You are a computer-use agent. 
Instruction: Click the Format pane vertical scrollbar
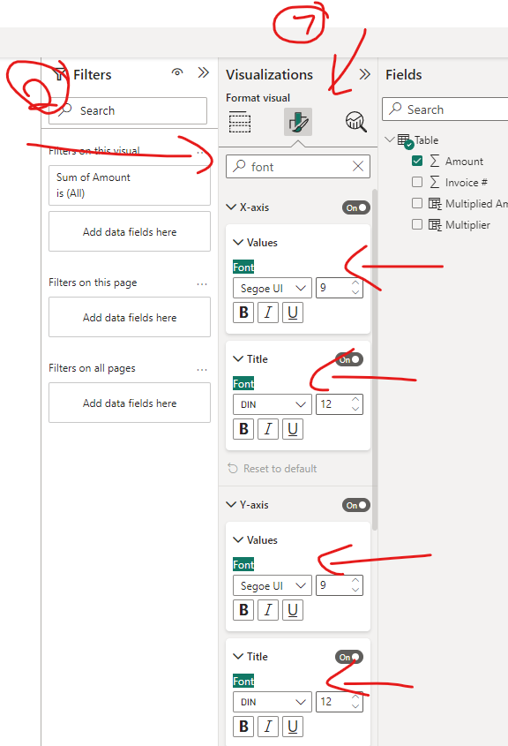tap(375, 359)
